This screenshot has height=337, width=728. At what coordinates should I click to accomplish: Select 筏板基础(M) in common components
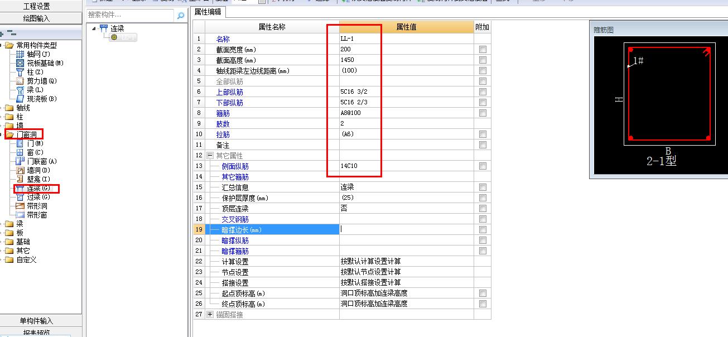(40, 63)
